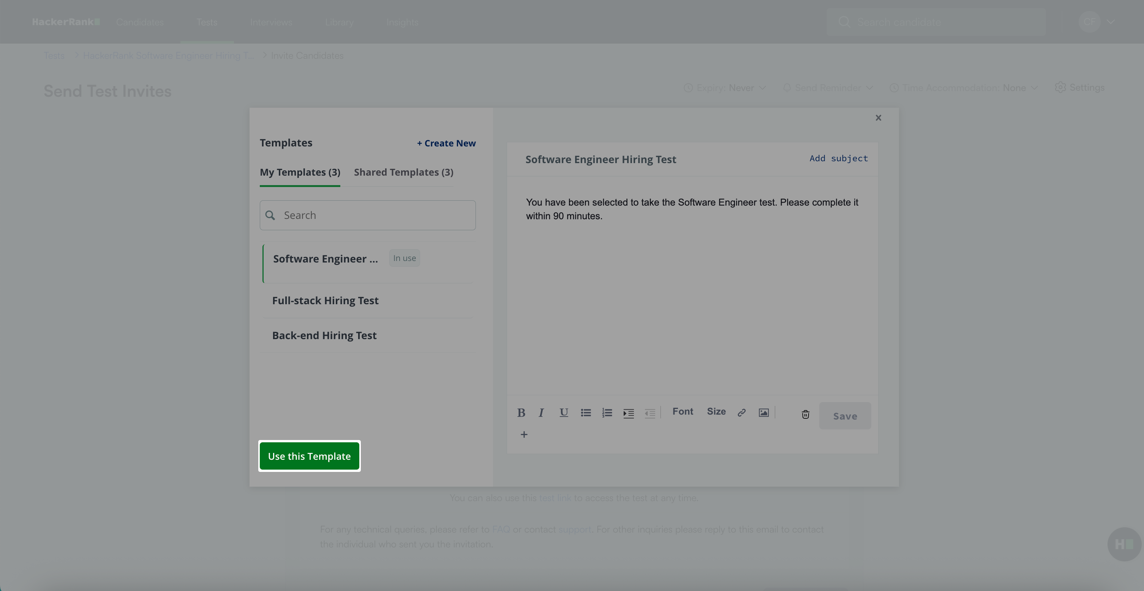Viewport: 1144px width, 591px height.
Task: Switch to Shared Templates tab
Action: (x=403, y=172)
